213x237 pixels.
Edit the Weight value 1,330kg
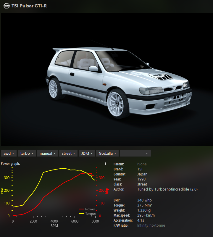(144, 210)
